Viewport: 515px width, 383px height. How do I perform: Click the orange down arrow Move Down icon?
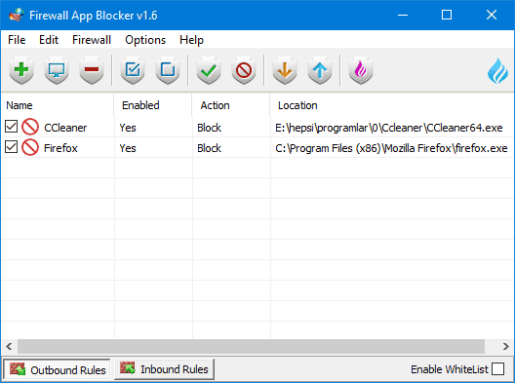point(285,70)
